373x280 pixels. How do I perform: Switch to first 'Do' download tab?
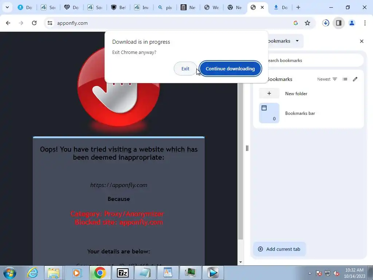(x=25, y=7)
